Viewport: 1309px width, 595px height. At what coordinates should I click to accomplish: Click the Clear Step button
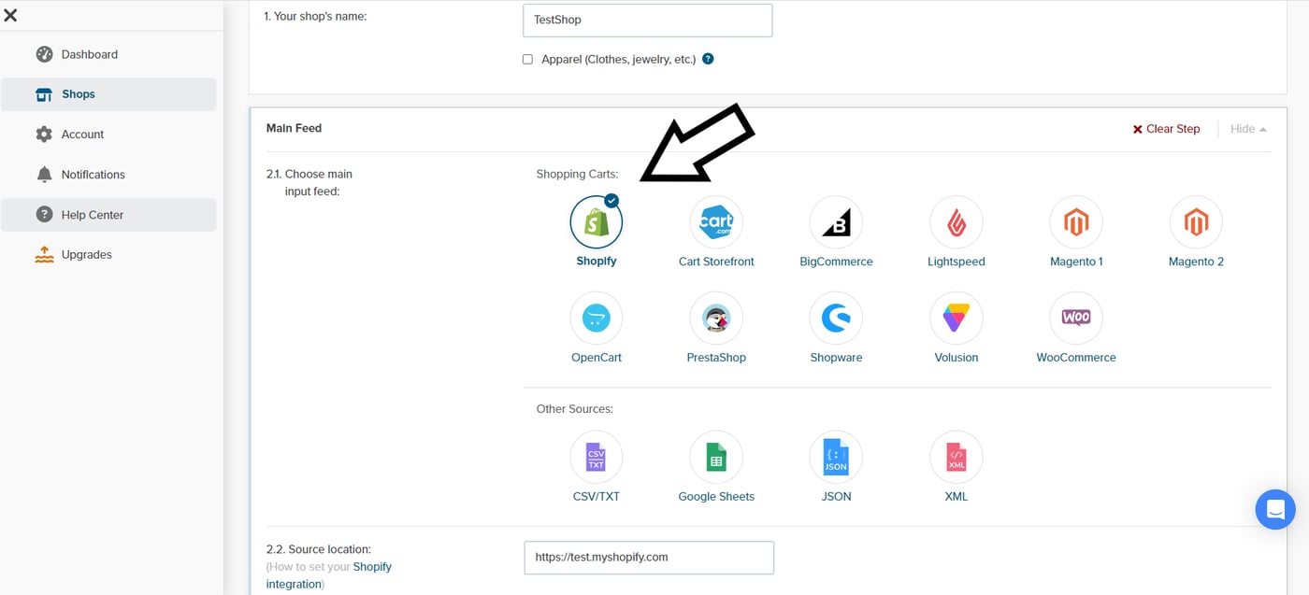click(1166, 129)
